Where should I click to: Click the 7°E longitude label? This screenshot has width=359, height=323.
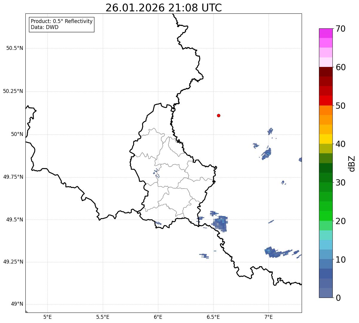269,317
